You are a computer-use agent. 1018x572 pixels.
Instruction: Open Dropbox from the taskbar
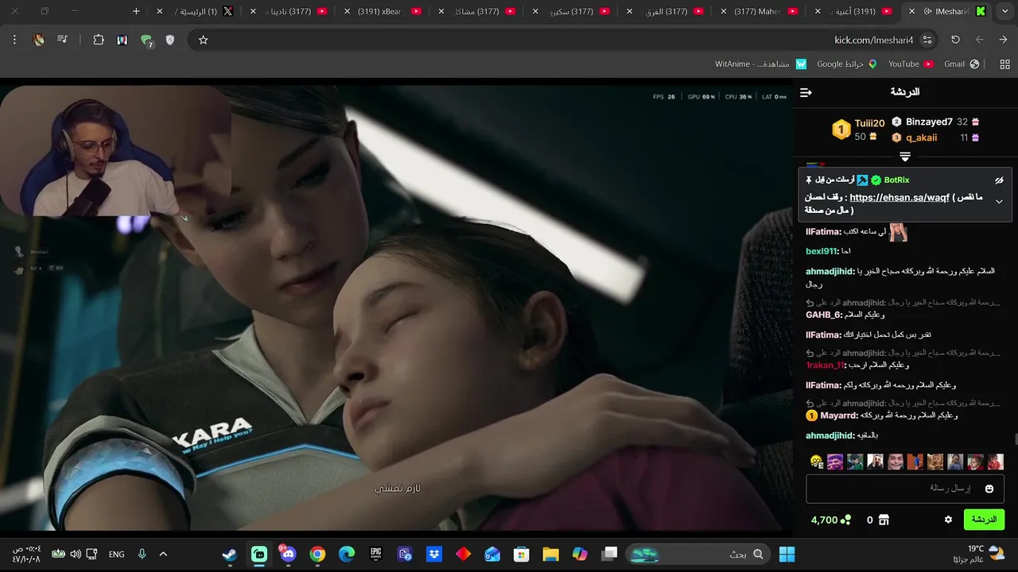click(434, 554)
